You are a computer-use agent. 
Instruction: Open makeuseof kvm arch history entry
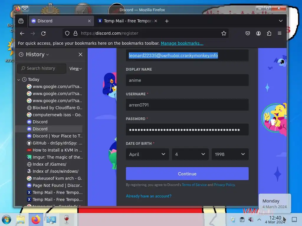pyautogui.click(x=55, y=178)
